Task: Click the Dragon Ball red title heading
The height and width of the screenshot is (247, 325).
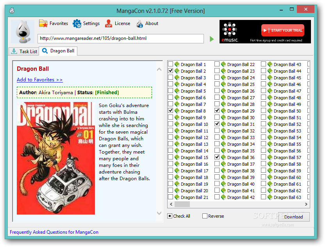Action: (x=33, y=69)
